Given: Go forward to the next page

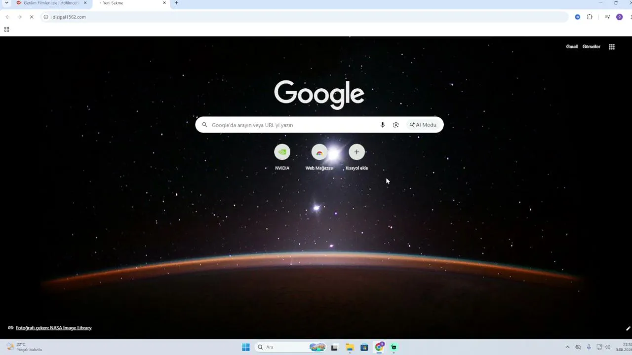Looking at the screenshot, I should click(x=19, y=17).
